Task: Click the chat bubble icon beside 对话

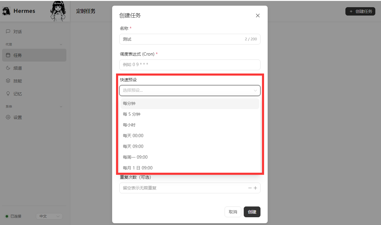Action: (x=8, y=31)
